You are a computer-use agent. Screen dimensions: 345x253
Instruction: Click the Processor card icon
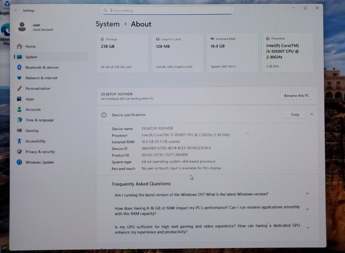pyautogui.click(x=268, y=38)
